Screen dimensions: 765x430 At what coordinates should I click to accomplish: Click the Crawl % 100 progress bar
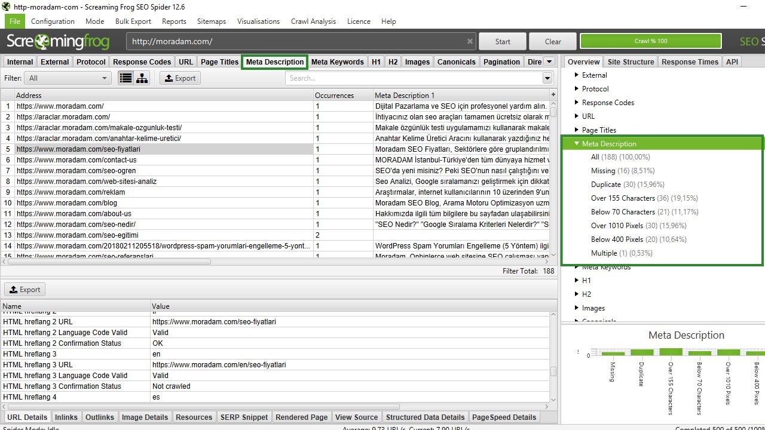(650, 41)
